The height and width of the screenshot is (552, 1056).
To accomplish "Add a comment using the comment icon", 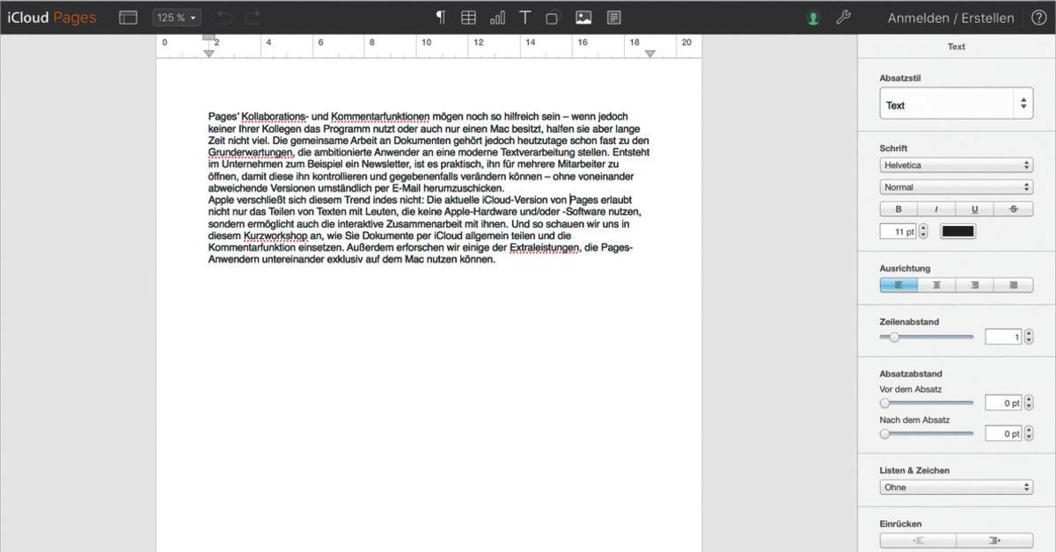I will [x=613, y=18].
